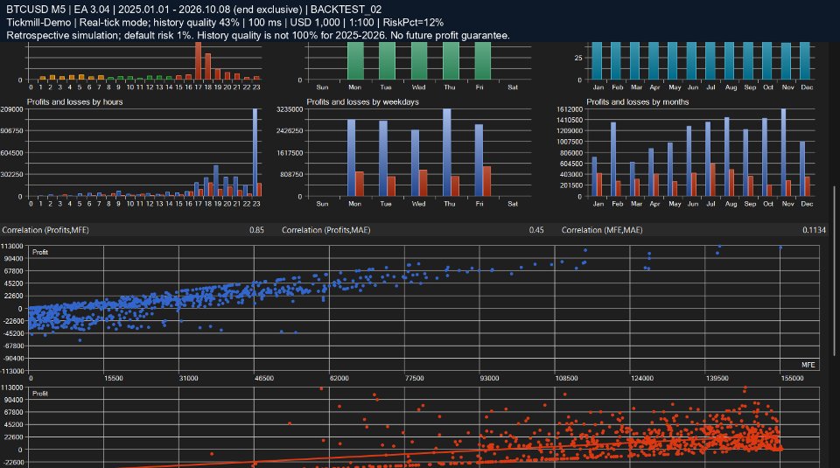Image resolution: width=840 pixels, height=468 pixels.
Task: Click the 139500 tick on the MFE axis
Action: pos(717,378)
